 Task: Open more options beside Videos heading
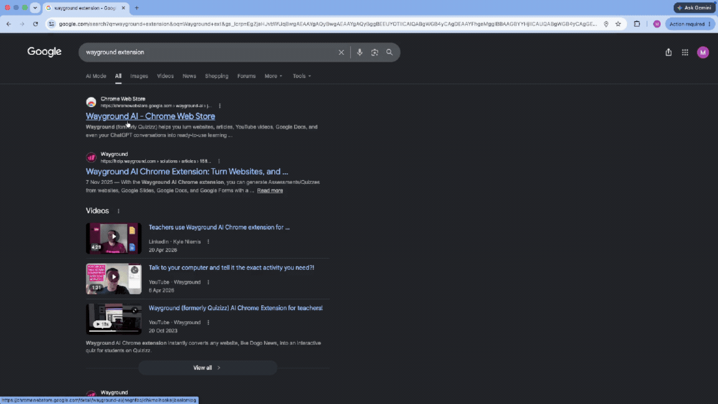118,211
